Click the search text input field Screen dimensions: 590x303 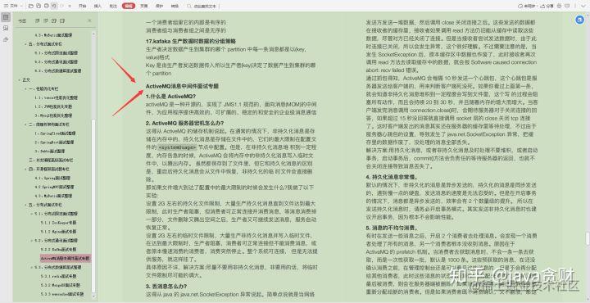205,6
